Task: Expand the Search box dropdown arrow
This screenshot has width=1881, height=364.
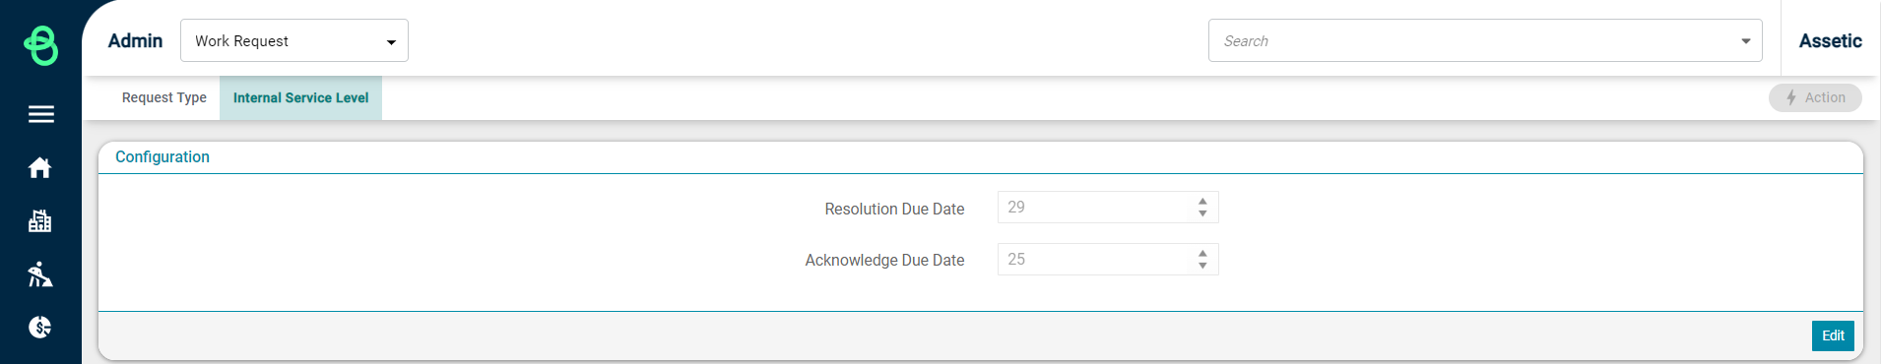Action: [x=1745, y=41]
